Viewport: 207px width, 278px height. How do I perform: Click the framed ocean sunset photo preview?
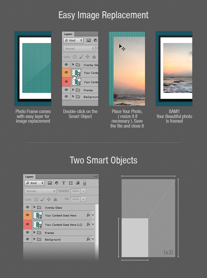(x=177, y=68)
